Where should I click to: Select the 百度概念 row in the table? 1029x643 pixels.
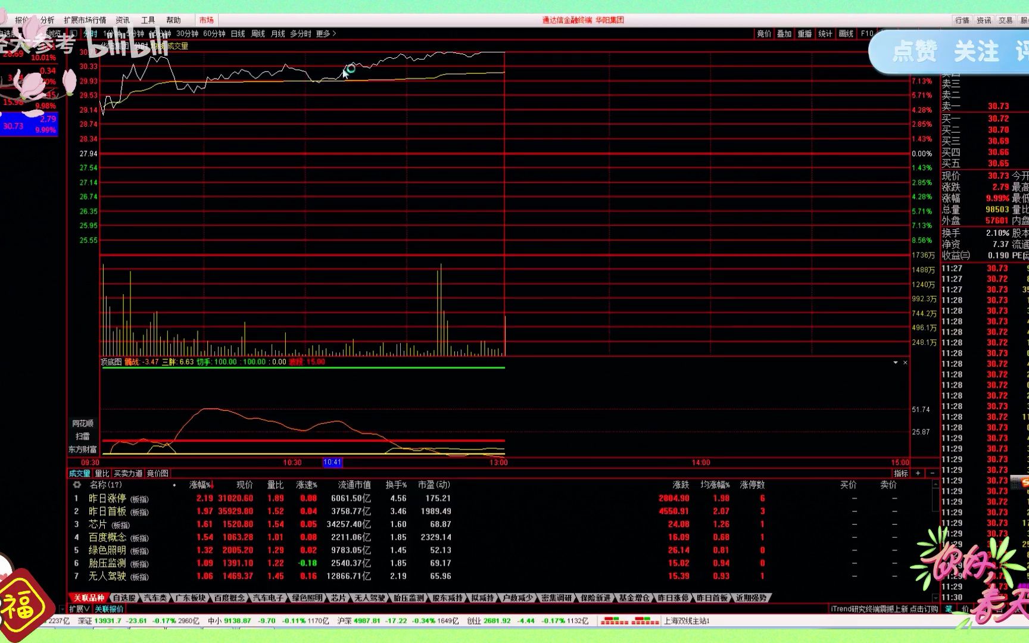[500, 538]
